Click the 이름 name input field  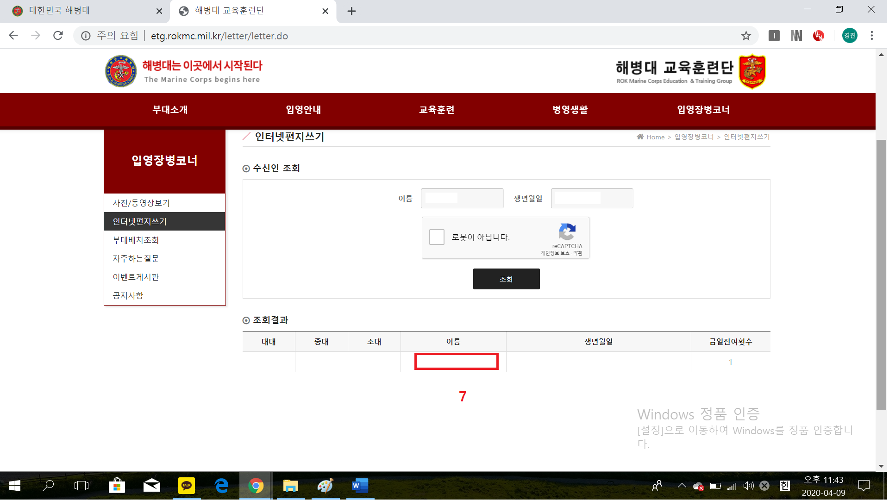462,198
